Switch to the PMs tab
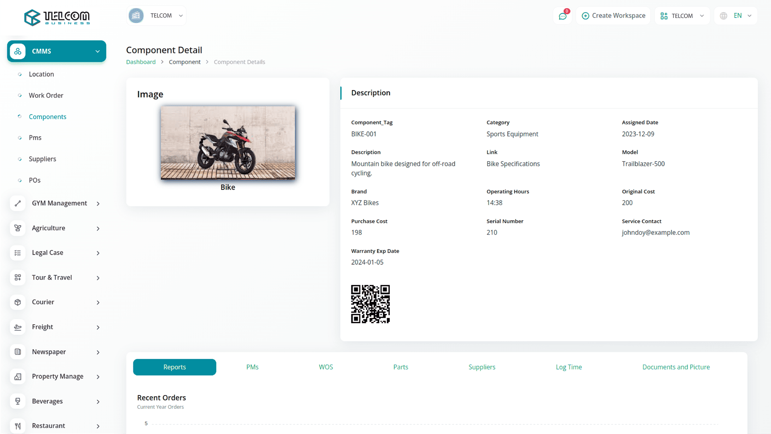This screenshot has height=434, width=771. (252, 367)
